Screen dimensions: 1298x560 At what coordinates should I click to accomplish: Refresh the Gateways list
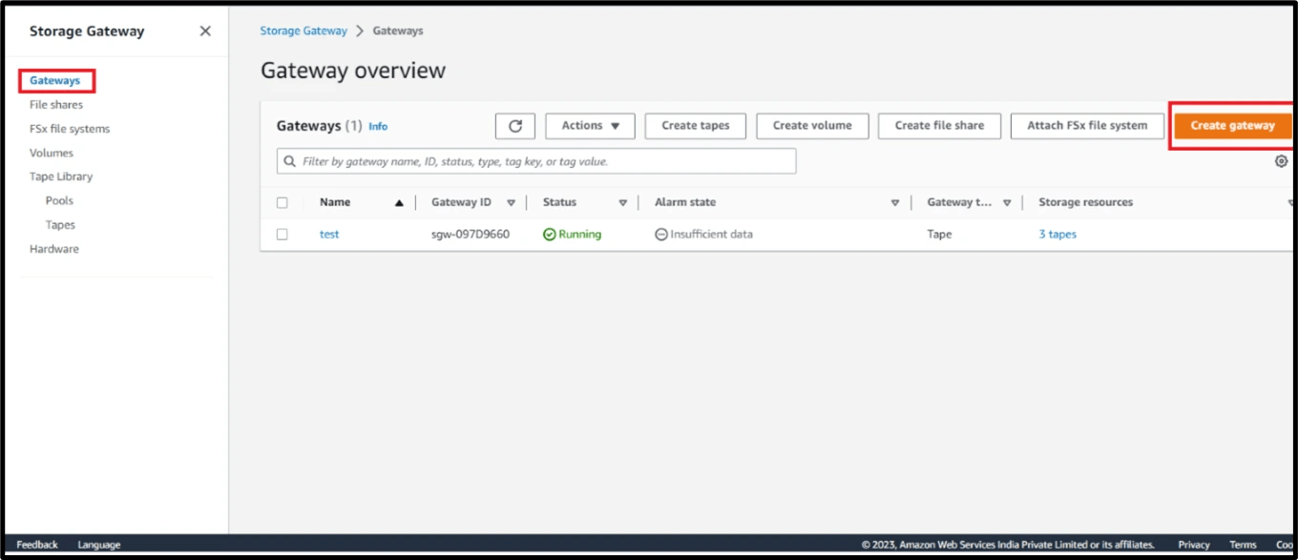[x=514, y=125]
